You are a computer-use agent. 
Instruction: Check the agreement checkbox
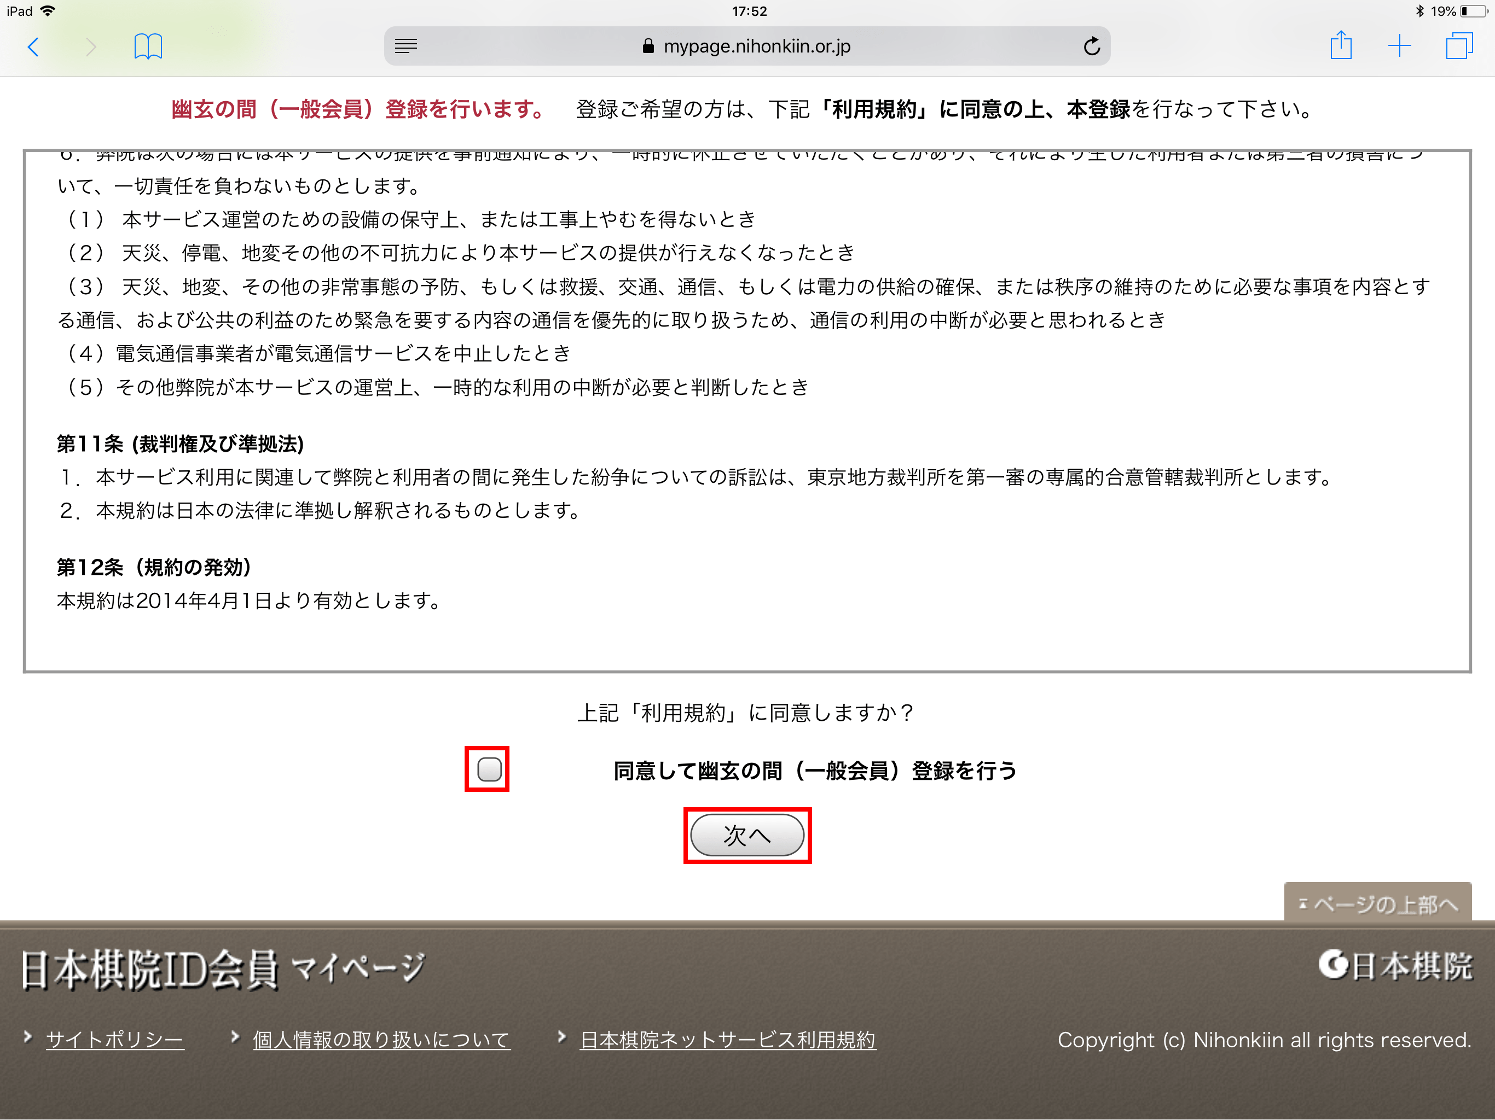[489, 769]
